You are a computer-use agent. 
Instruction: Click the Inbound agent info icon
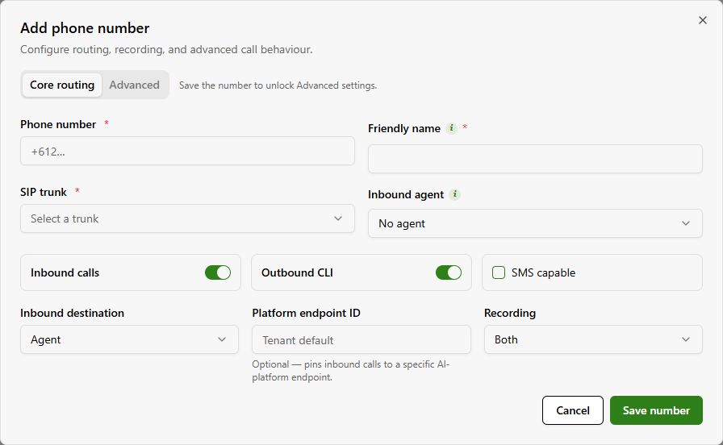pyautogui.click(x=454, y=194)
